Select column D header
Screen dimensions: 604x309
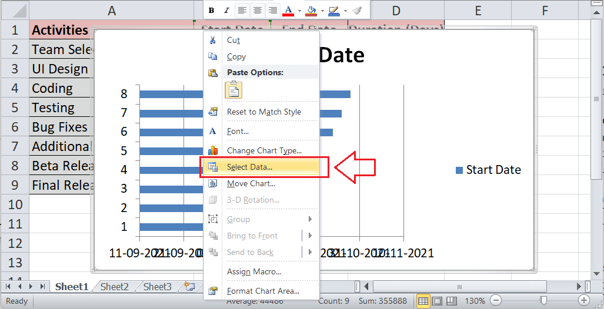[396, 11]
